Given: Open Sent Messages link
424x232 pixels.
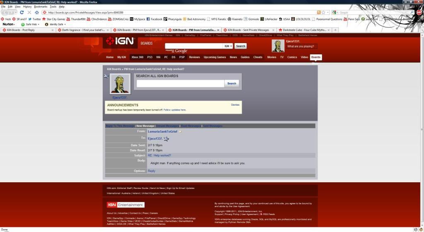Looking at the screenshot, I should pyautogui.click(x=212, y=126).
